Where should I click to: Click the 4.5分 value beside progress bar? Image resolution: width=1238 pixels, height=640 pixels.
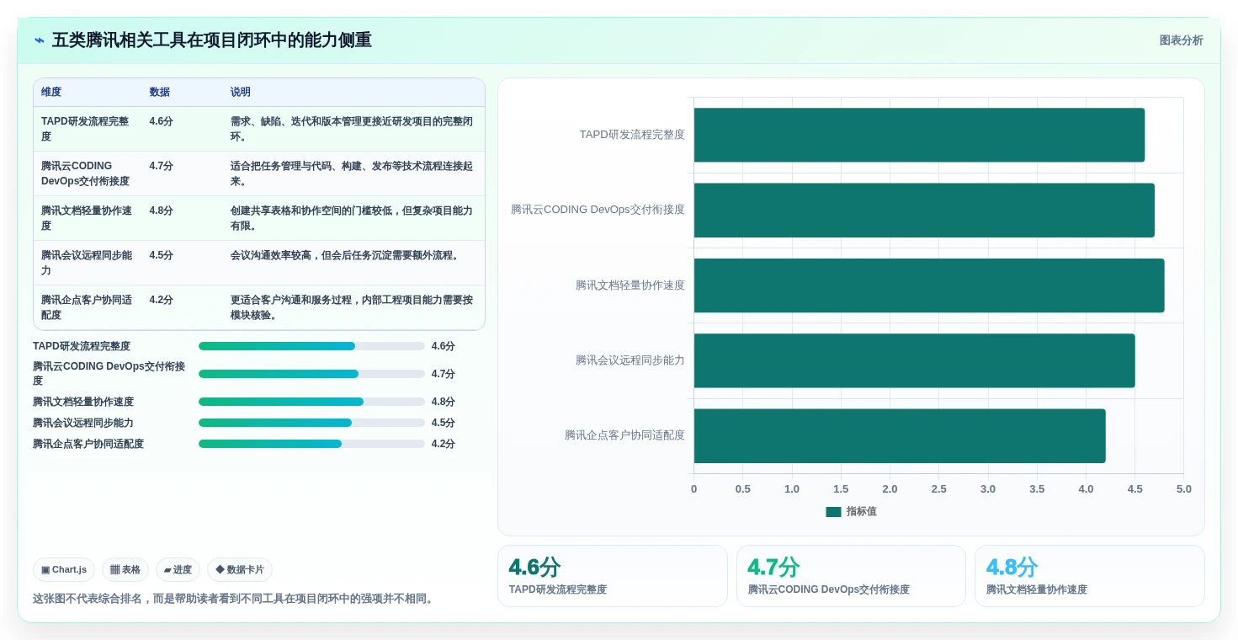click(443, 423)
